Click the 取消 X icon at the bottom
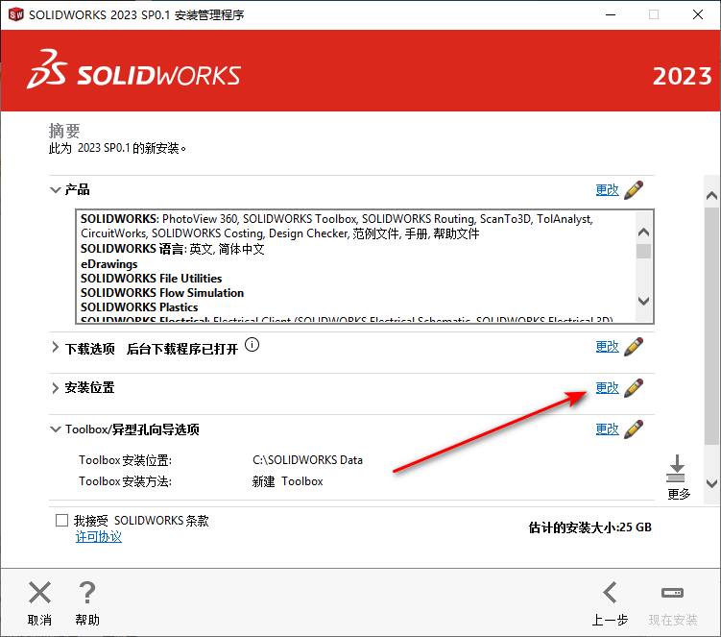Screen dimensions: 721x637 coord(40,593)
